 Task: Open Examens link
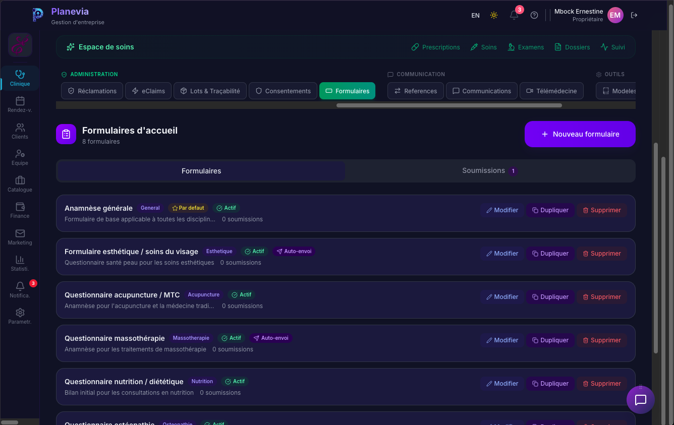click(525, 47)
